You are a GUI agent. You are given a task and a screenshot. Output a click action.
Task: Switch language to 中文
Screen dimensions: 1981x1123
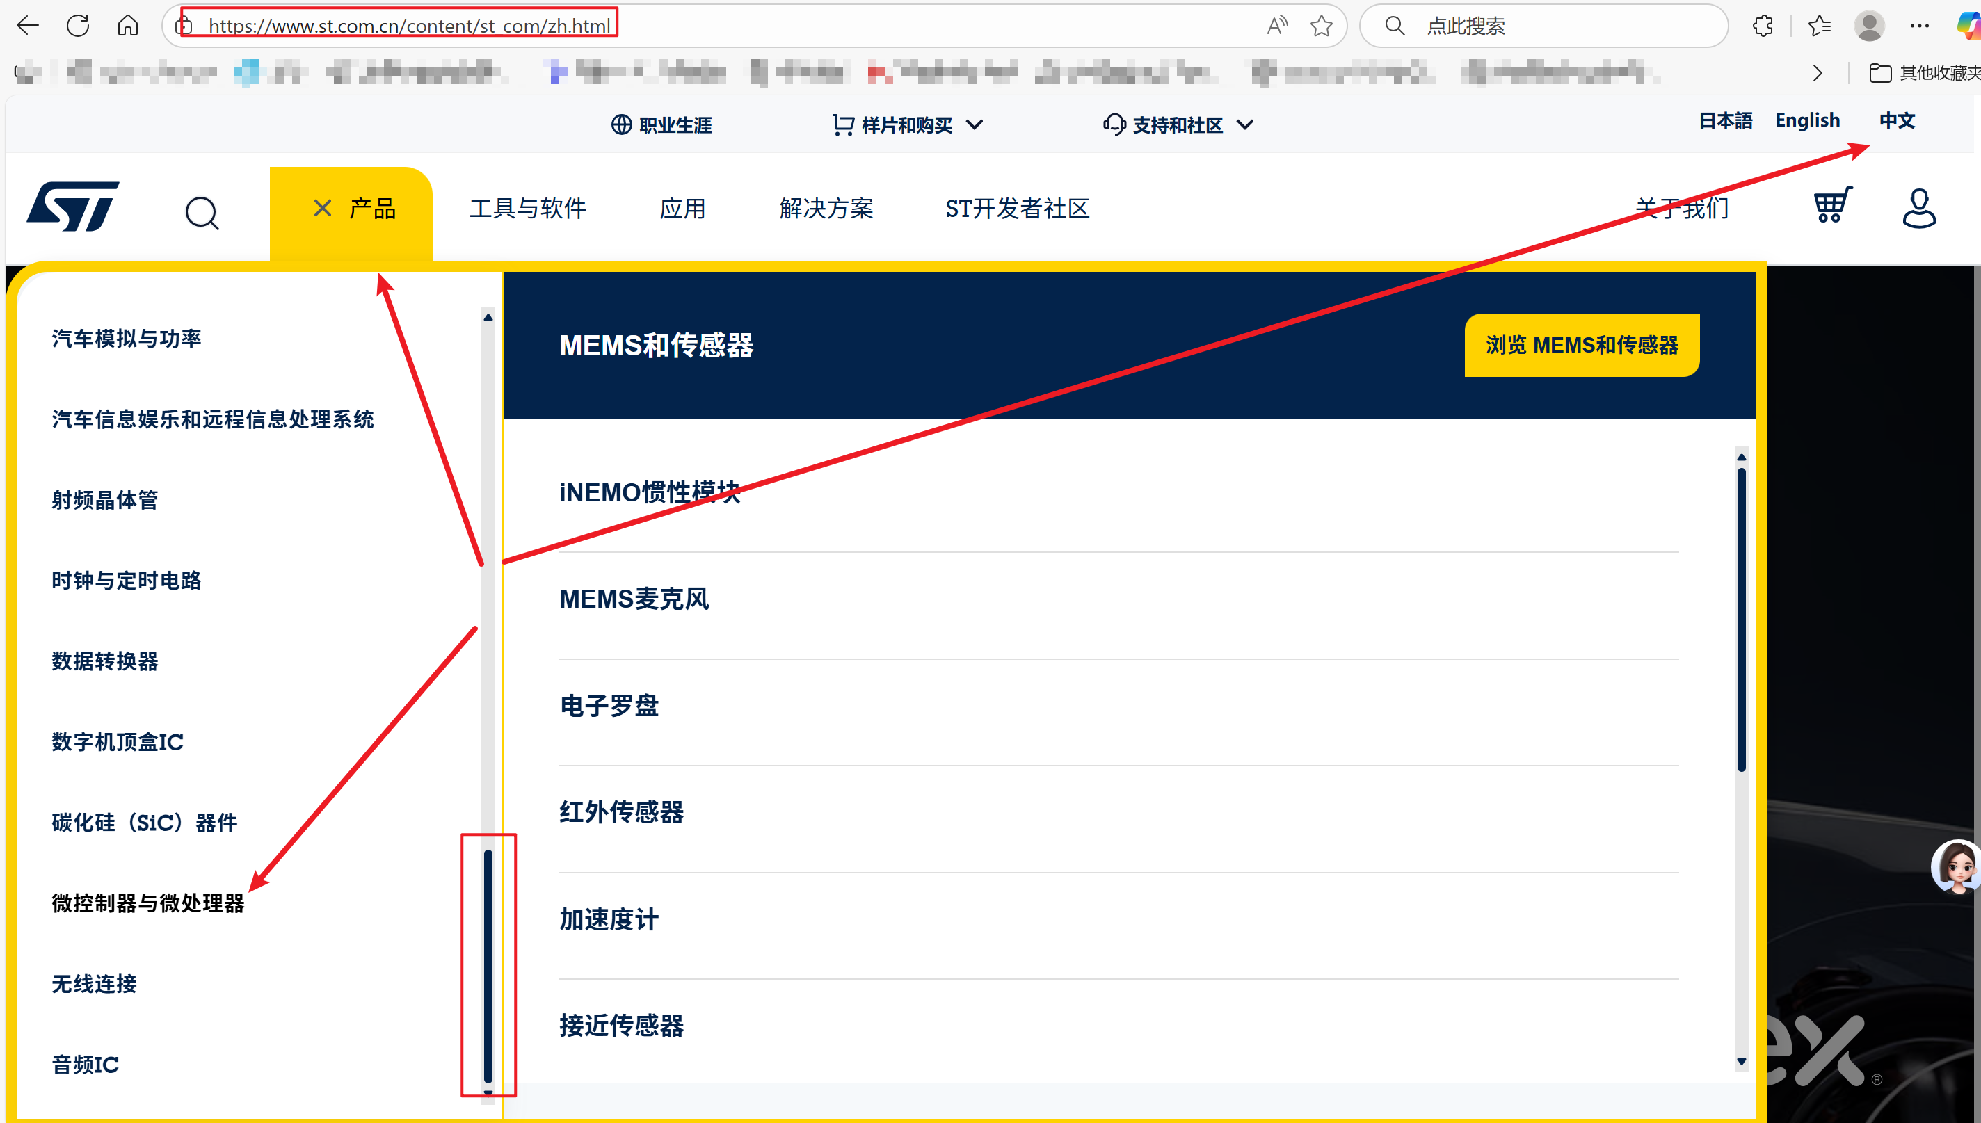1896,120
